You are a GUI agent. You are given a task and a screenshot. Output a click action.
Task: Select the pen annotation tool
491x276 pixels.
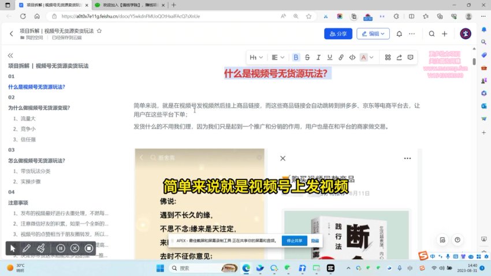pos(27,248)
